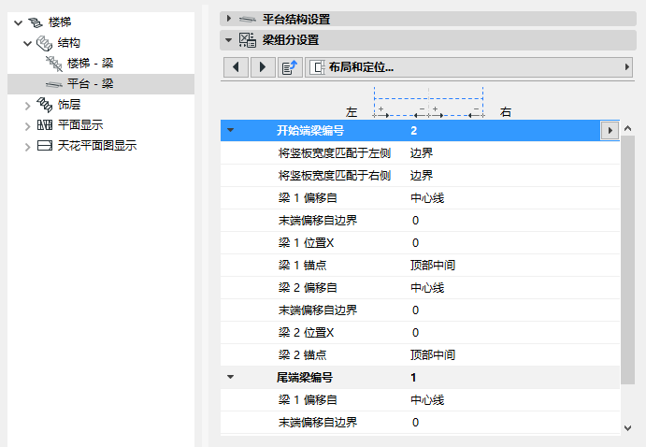Click the scrollbar up arrow
The height and width of the screenshot is (447, 646).
click(627, 128)
